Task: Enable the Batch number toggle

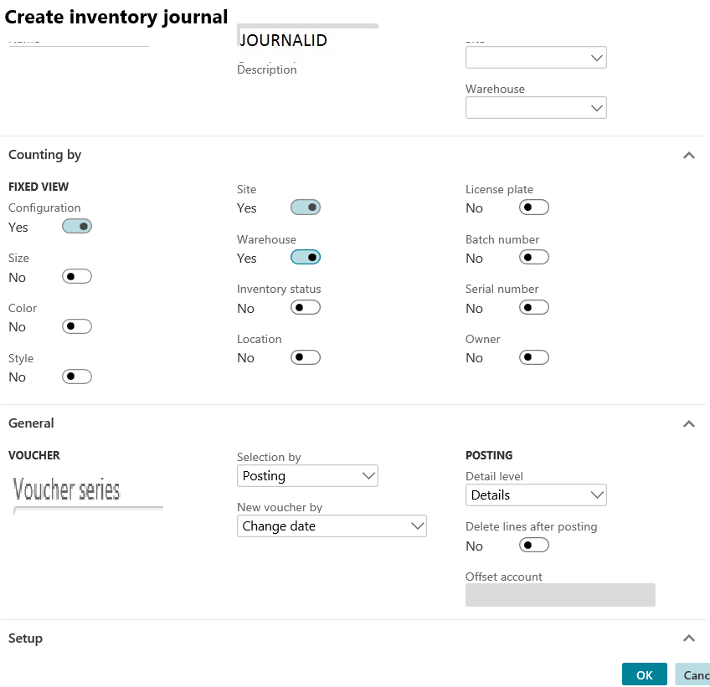Action: pyautogui.click(x=533, y=256)
